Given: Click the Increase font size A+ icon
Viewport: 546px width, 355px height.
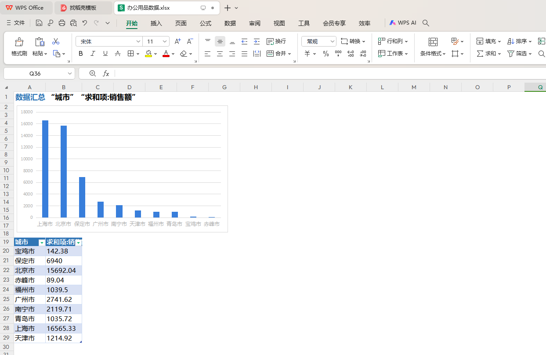Looking at the screenshot, I should pos(177,41).
